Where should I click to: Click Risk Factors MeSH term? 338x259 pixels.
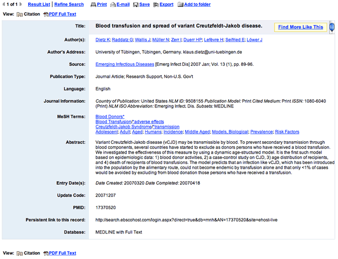[x=287, y=132]
